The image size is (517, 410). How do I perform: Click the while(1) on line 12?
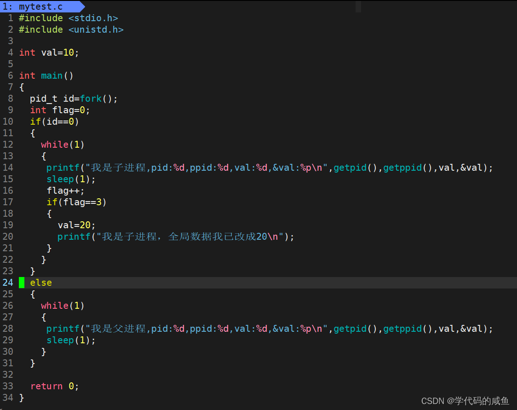(x=63, y=145)
